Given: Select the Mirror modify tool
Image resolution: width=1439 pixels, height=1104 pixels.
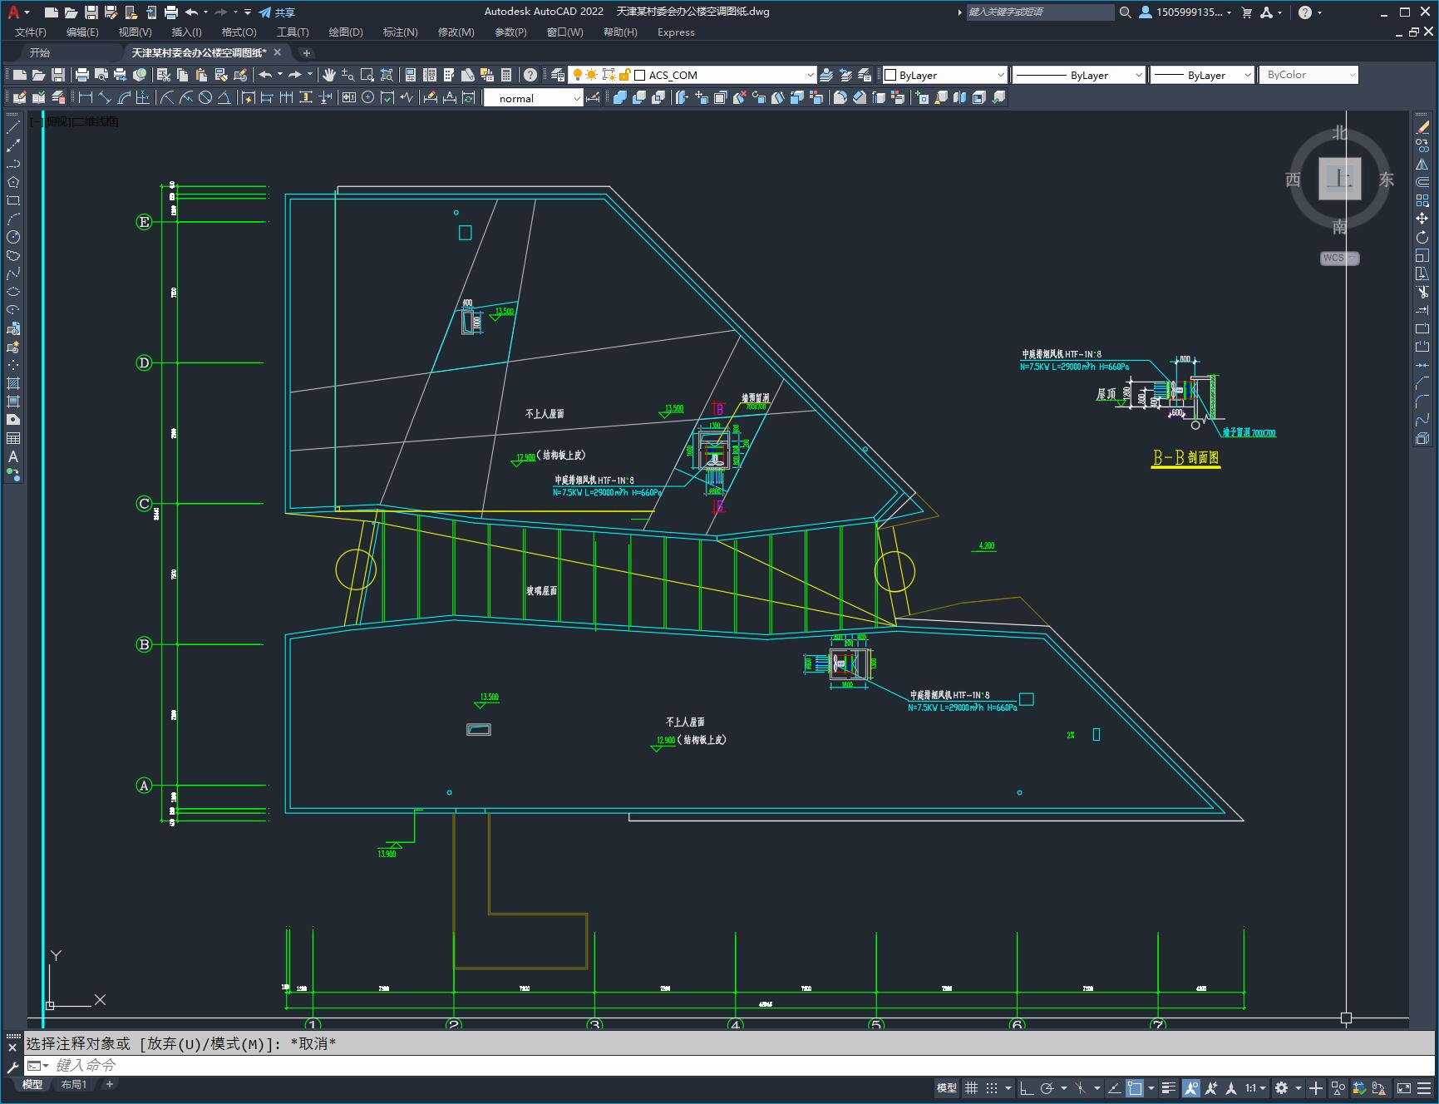Looking at the screenshot, I should pos(1422,164).
